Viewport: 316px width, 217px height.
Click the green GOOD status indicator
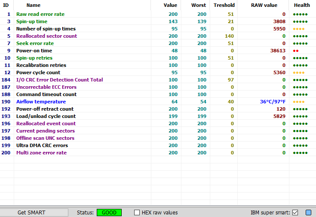coord(109,212)
